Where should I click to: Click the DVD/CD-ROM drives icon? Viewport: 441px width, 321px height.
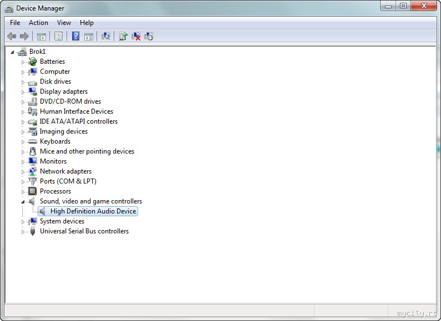[x=33, y=101]
